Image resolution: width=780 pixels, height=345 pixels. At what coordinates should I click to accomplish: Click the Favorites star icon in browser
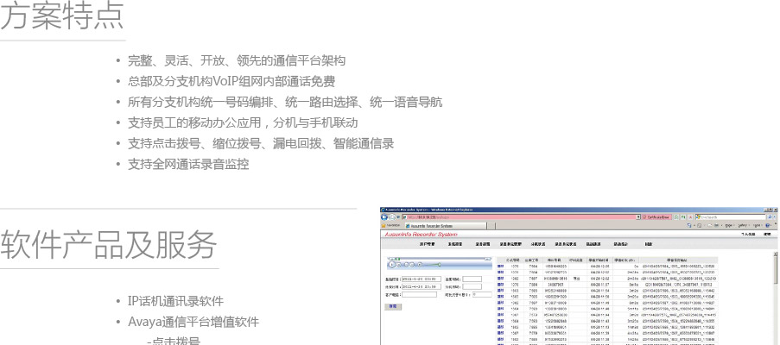tap(384, 226)
